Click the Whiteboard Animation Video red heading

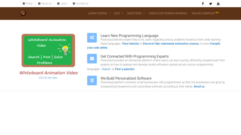point(48,73)
